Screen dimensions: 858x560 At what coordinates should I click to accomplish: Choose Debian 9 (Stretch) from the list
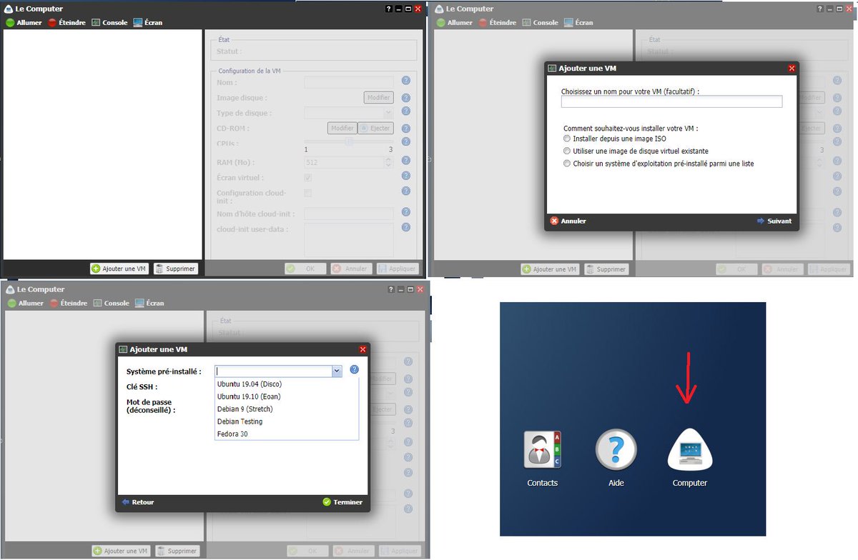coord(286,409)
